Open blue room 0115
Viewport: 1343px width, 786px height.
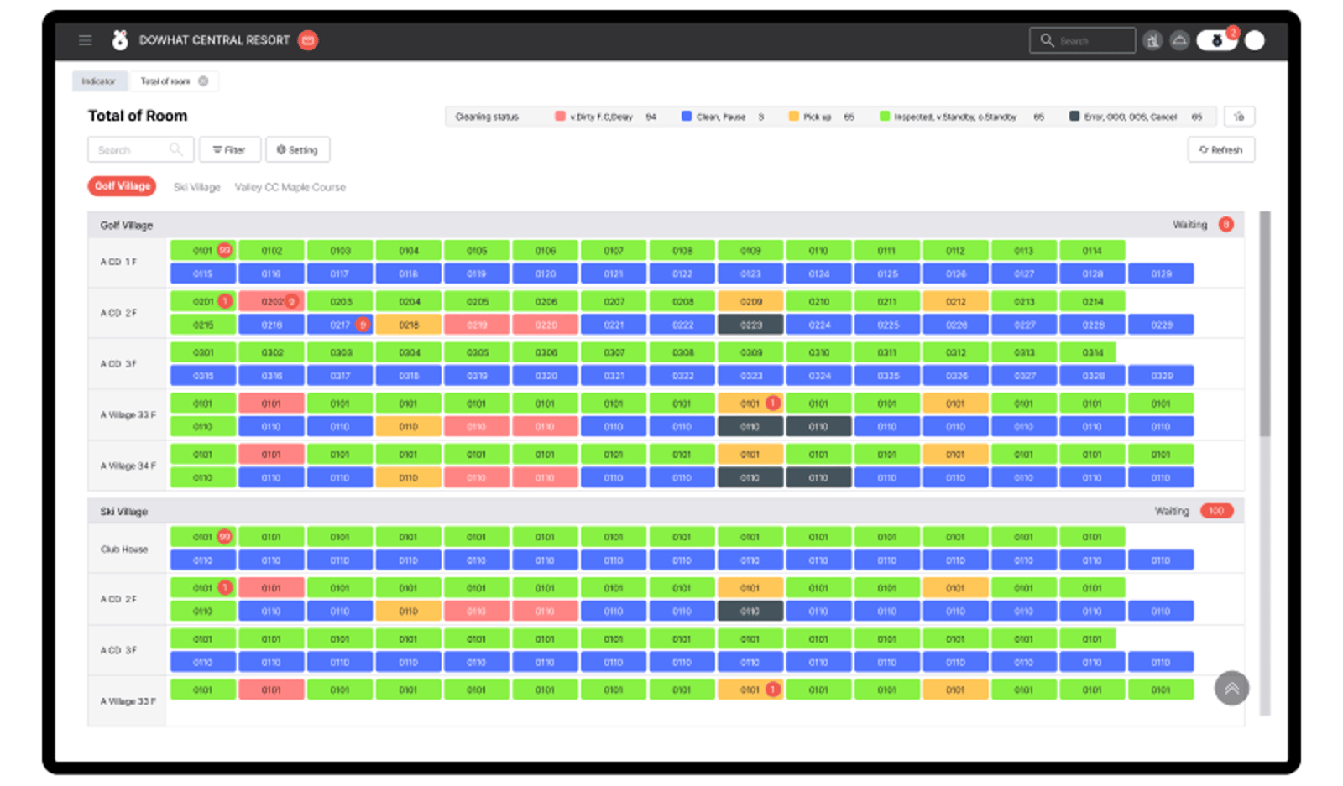tap(203, 273)
